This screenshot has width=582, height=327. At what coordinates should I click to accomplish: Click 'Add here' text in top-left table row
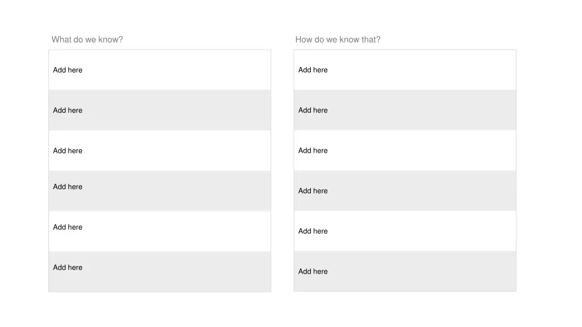[68, 70]
